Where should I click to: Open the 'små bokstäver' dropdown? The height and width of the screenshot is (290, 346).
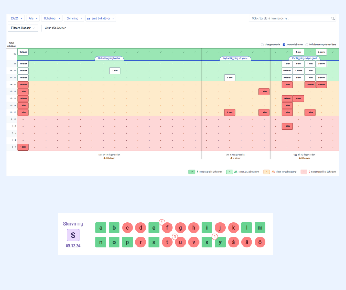[100, 18]
